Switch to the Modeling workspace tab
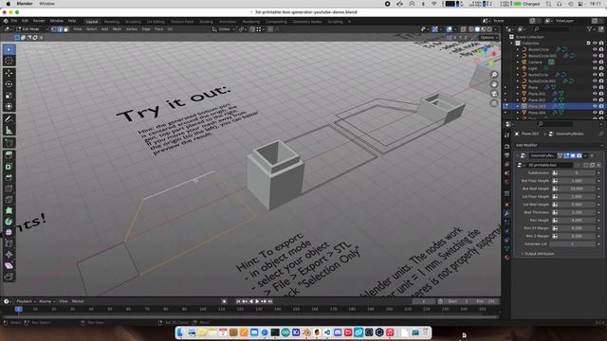Viewport: 607px width, 341px height. (112, 22)
